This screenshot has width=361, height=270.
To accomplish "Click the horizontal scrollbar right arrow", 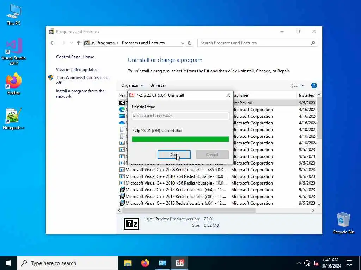I will 313,210.
